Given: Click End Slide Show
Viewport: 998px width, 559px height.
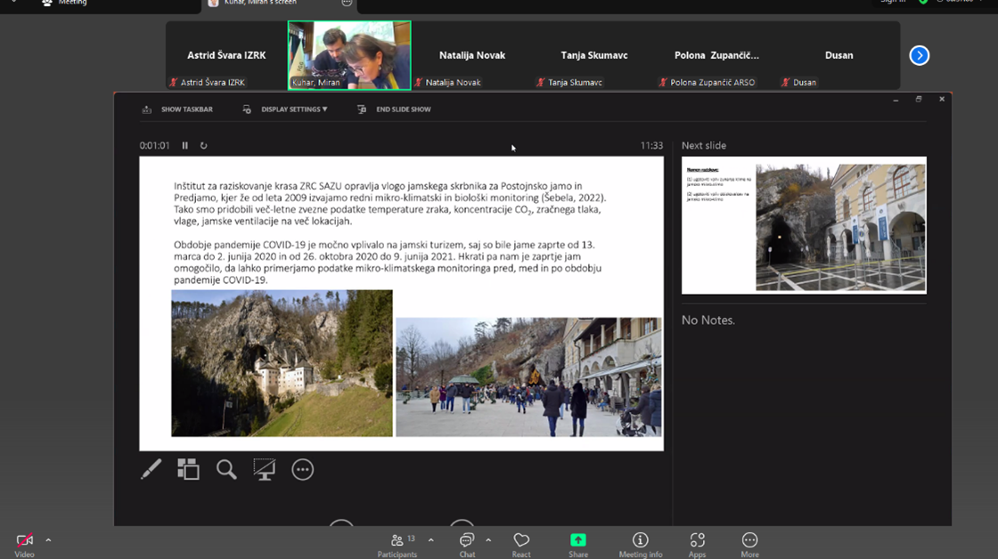Looking at the screenshot, I should coord(394,109).
